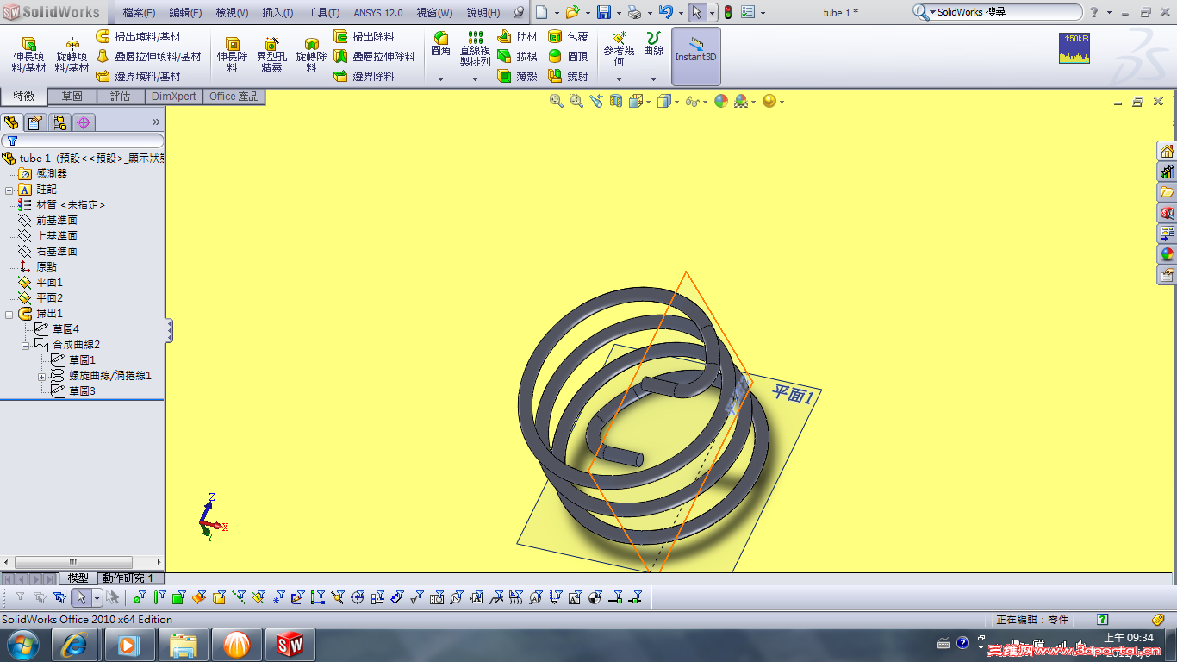
Task: Expand the 註記 annotations tree node
Action: coord(9,190)
